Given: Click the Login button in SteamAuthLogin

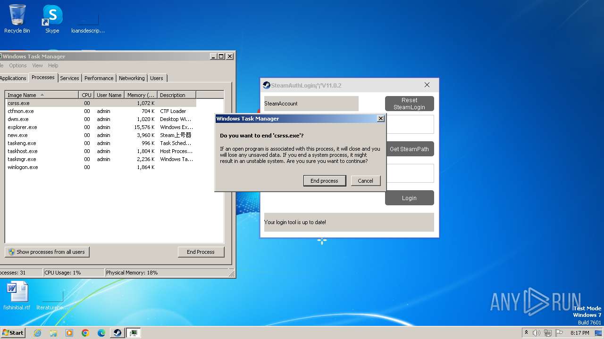Looking at the screenshot, I should coord(410,198).
